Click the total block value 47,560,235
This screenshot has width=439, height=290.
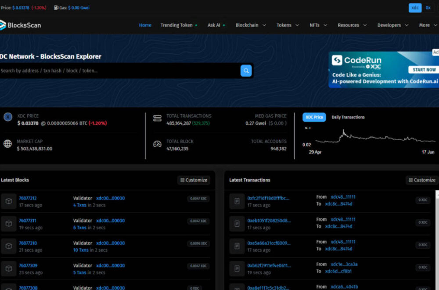coord(177,149)
